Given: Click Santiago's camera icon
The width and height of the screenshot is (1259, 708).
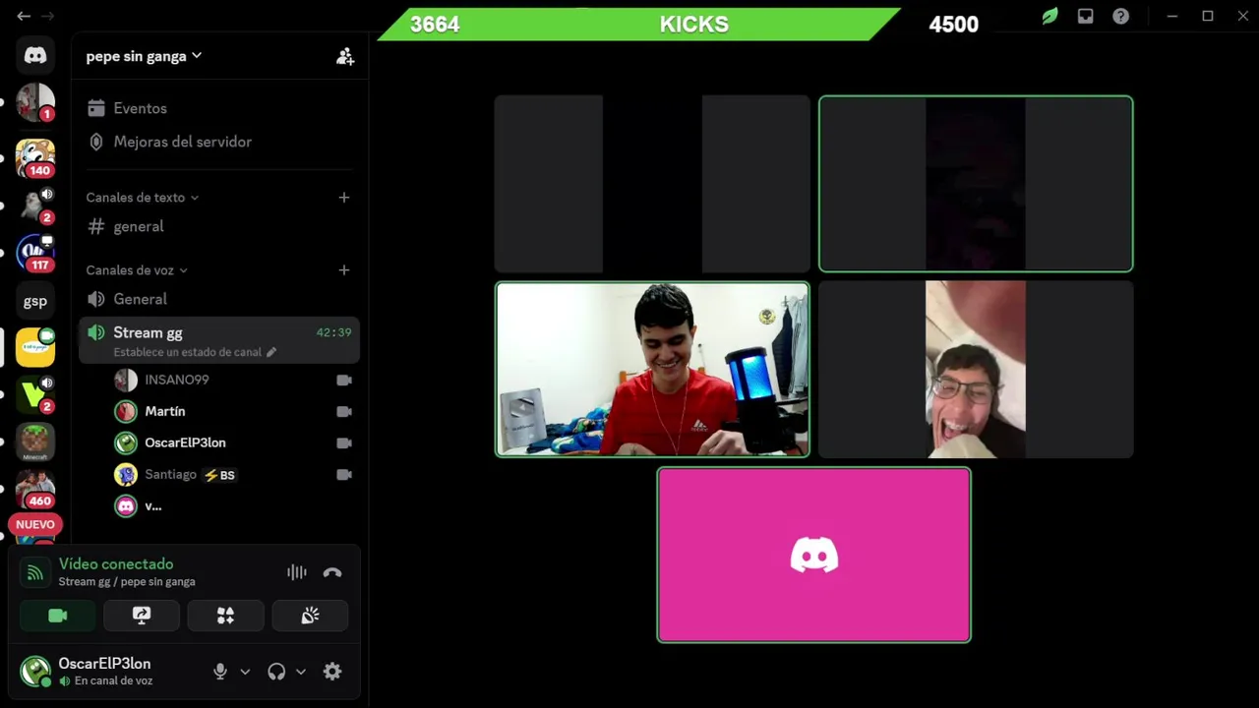Looking at the screenshot, I should 344,475.
